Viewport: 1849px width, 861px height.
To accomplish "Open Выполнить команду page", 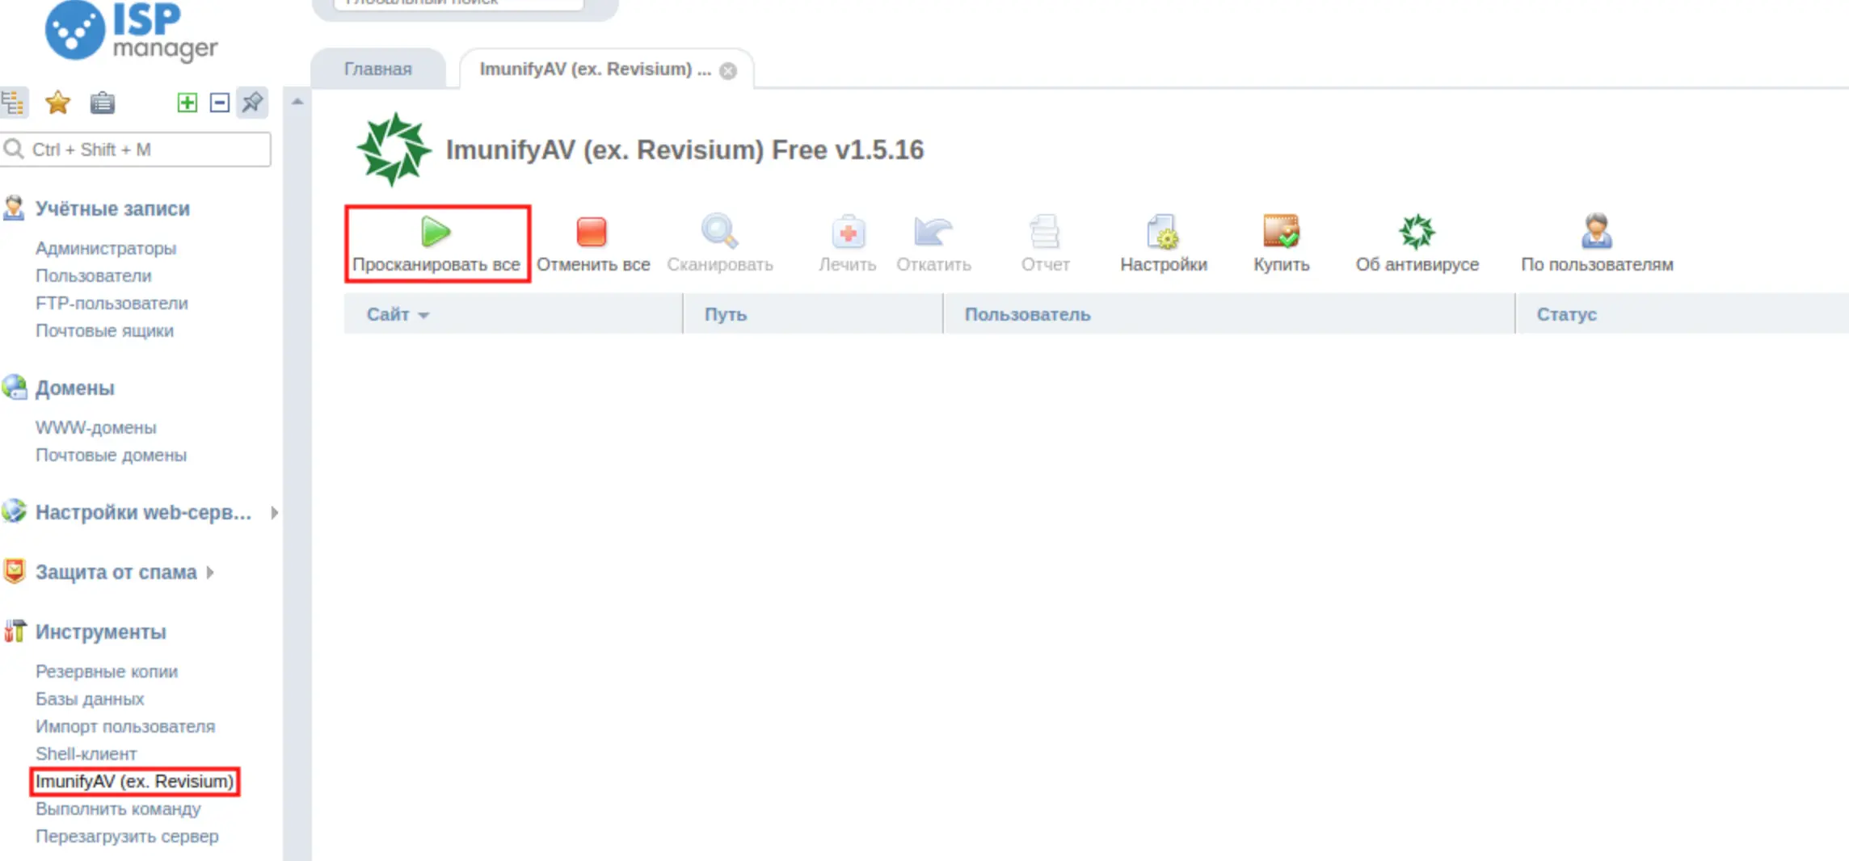I will click(118, 809).
